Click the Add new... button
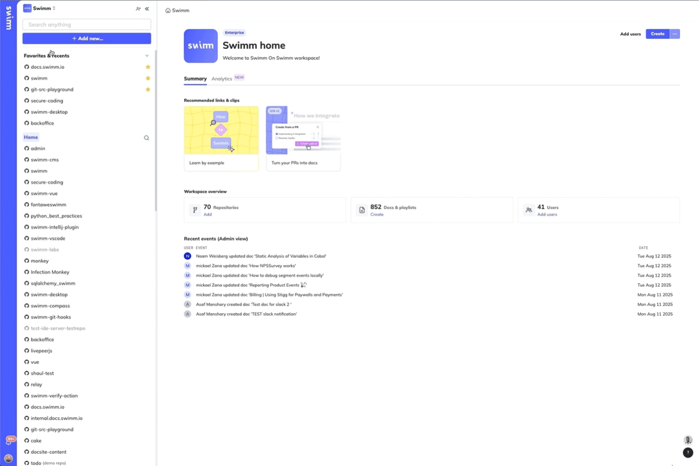The height and width of the screenshot is (466, 699). 87,38
